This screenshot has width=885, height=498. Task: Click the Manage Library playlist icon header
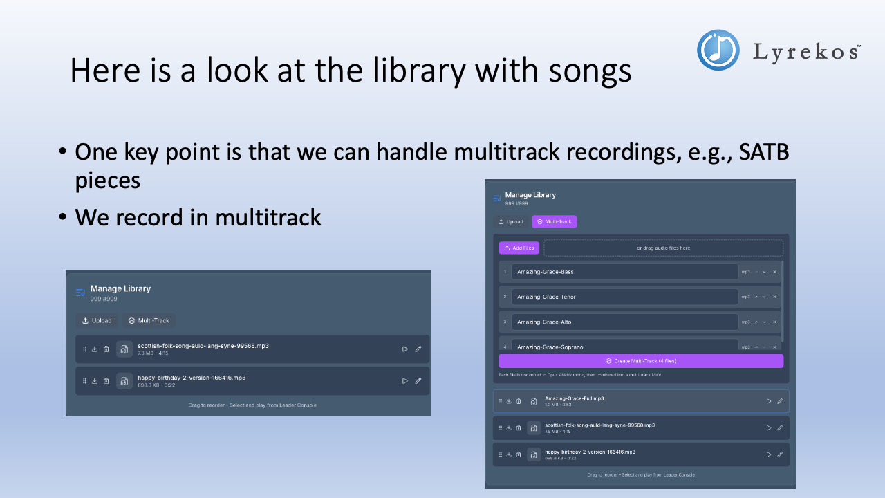tap(496, 199)
